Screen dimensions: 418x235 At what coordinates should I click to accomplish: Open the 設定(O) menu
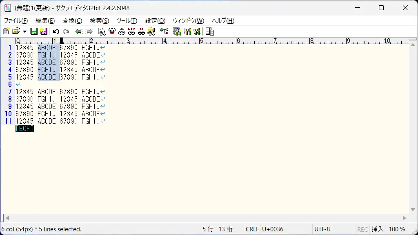pyautogui.click(x=155, y=21)
